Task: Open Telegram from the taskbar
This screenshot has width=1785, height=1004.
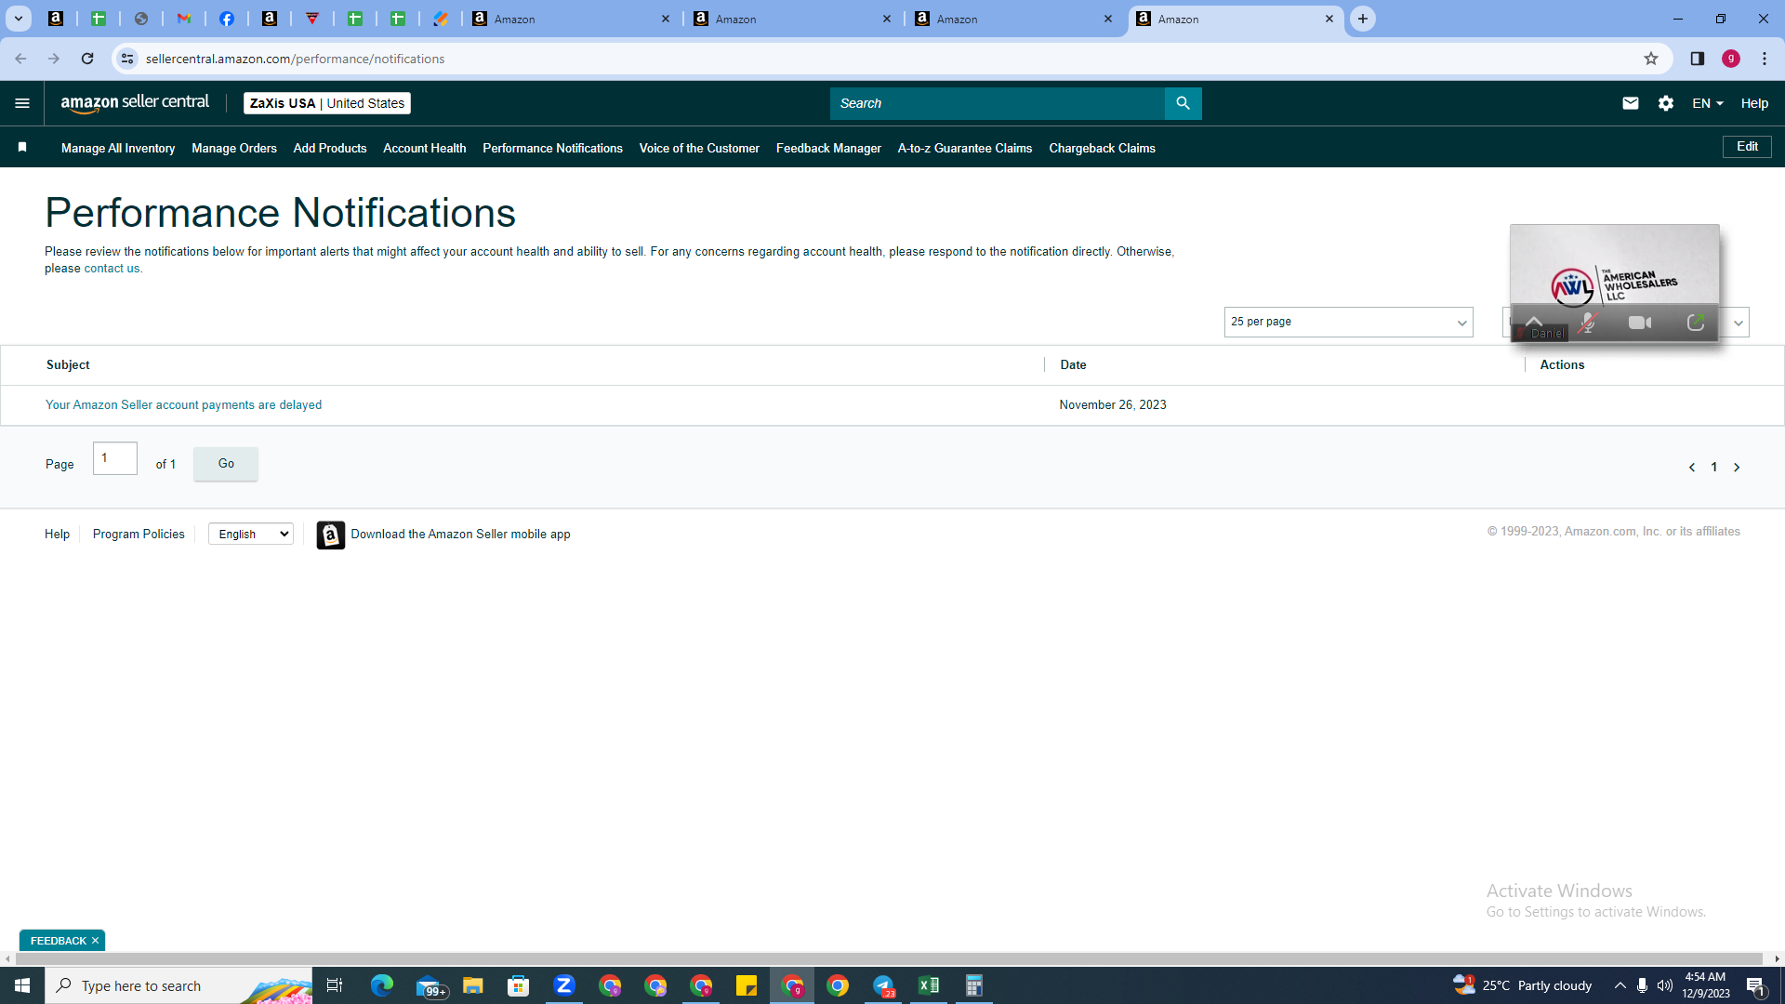Action: point(883,985)
